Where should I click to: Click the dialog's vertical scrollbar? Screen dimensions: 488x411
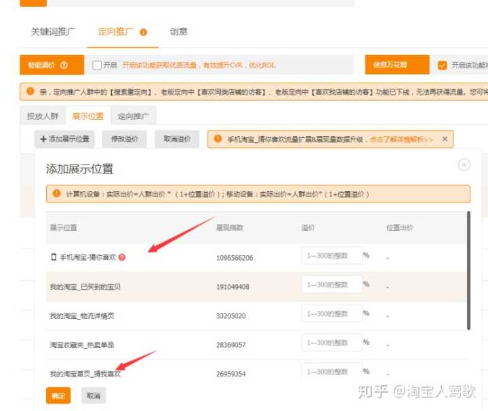[x=468, y=271]
